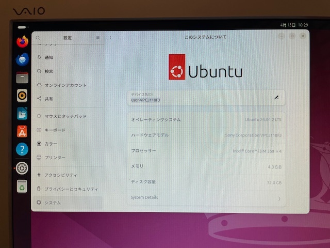The width and height of the screenshot is (330, 248).
Task: Click the keyboard icon beside キーボード
Action: [39, 130]
